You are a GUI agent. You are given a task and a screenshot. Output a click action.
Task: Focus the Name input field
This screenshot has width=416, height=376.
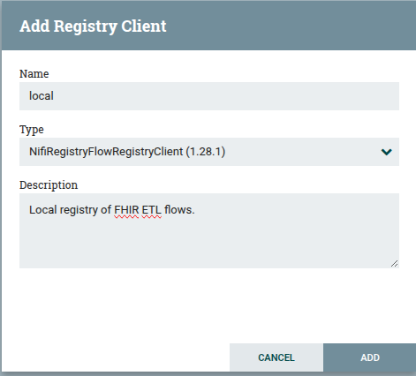pos(209,96)
